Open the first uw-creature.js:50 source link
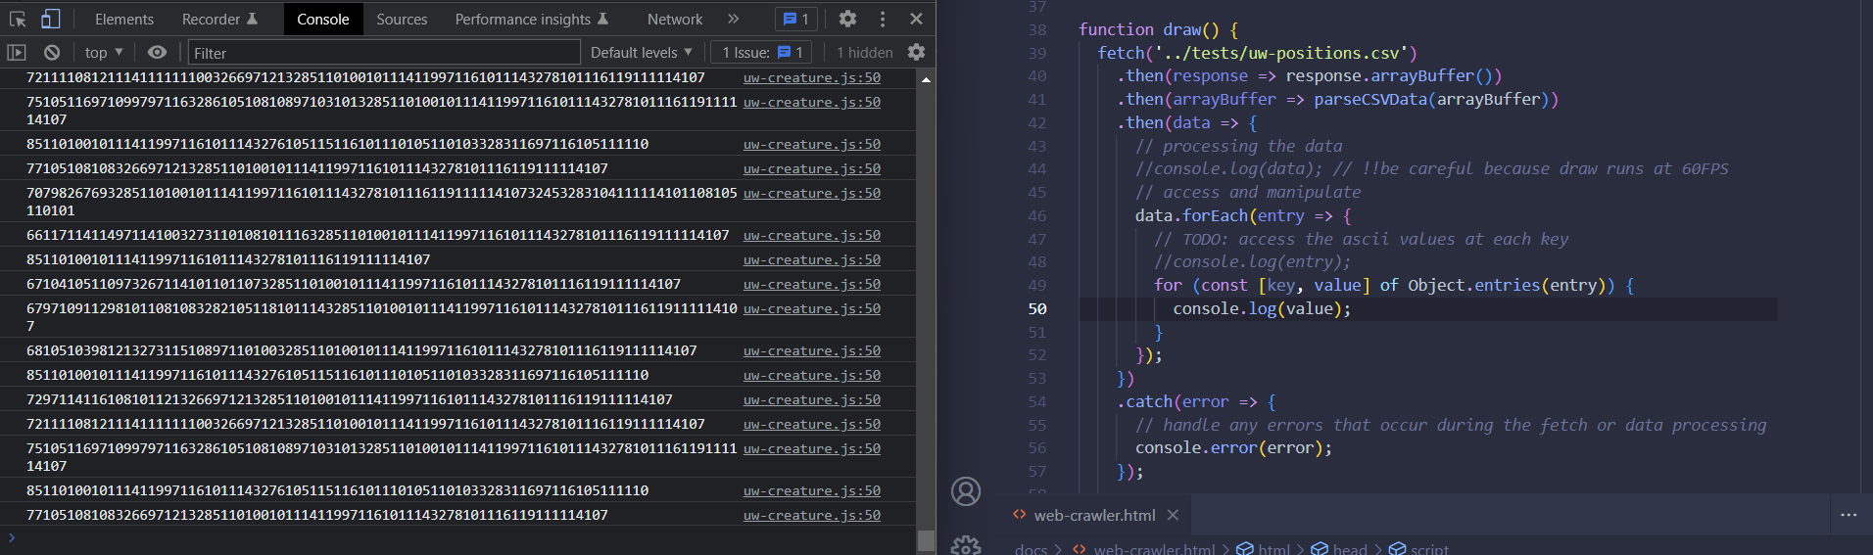Screen dimensions: 1873x555 click(811, 77)
